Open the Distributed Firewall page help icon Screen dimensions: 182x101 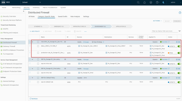pos(180,12)
